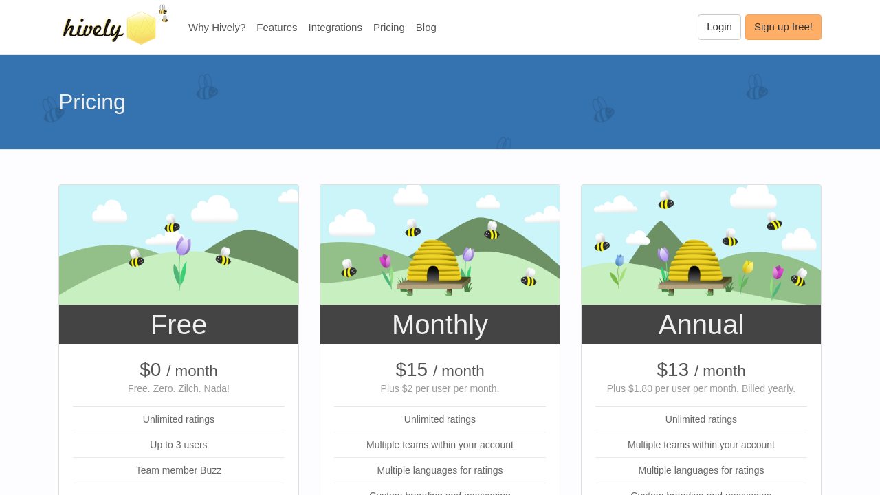Screen dimensions: 880x495
Task: Open the Why Hively? page
Action: pyautogui.click(x=217, y=27)
